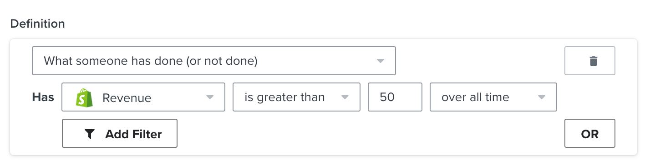Open the 'is greater than' operator dropdown
This screenshot has height=165, width=650.
pos(296,97)
